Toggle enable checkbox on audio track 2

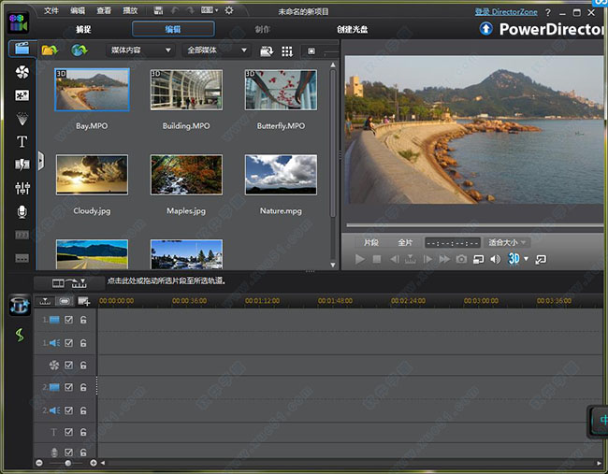68,410
